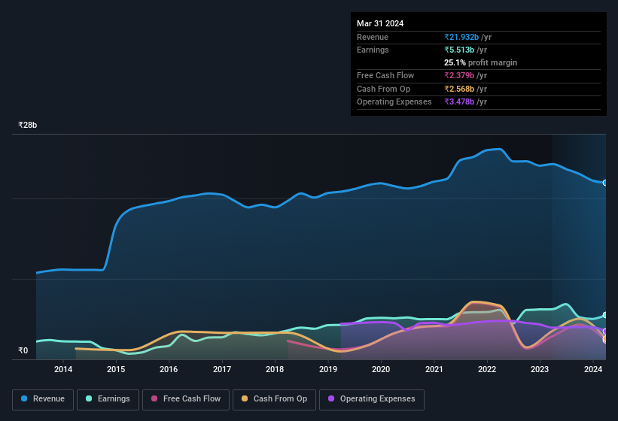
Task: Jump to the 2020 x-axis label
Action: pyautogui.click(x=381, y=369)
